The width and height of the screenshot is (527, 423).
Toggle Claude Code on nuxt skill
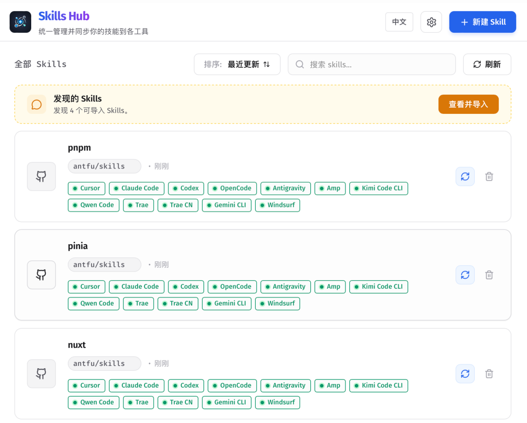(x=137, y=386)
